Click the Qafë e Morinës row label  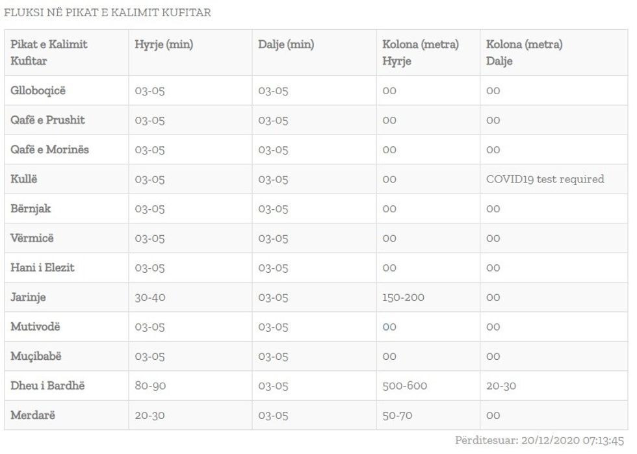click(x=49, y=149)
